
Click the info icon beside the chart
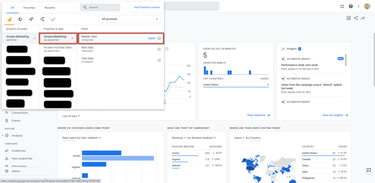[167, 49]
